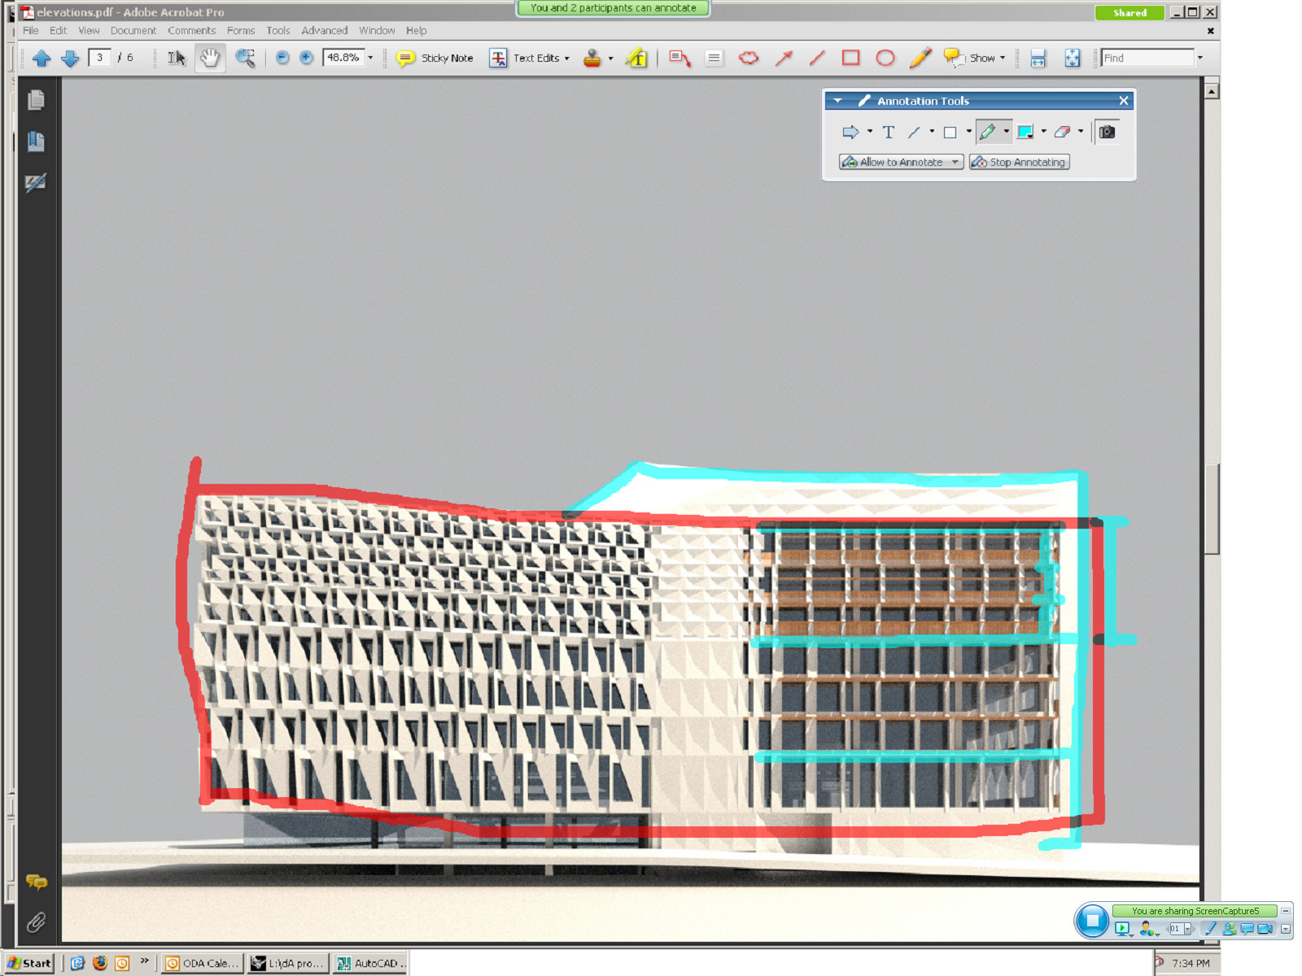Viewport: 1302px width, 976px height.
Task: Select the annotation line tool
Action: click(x=914, y=132)
